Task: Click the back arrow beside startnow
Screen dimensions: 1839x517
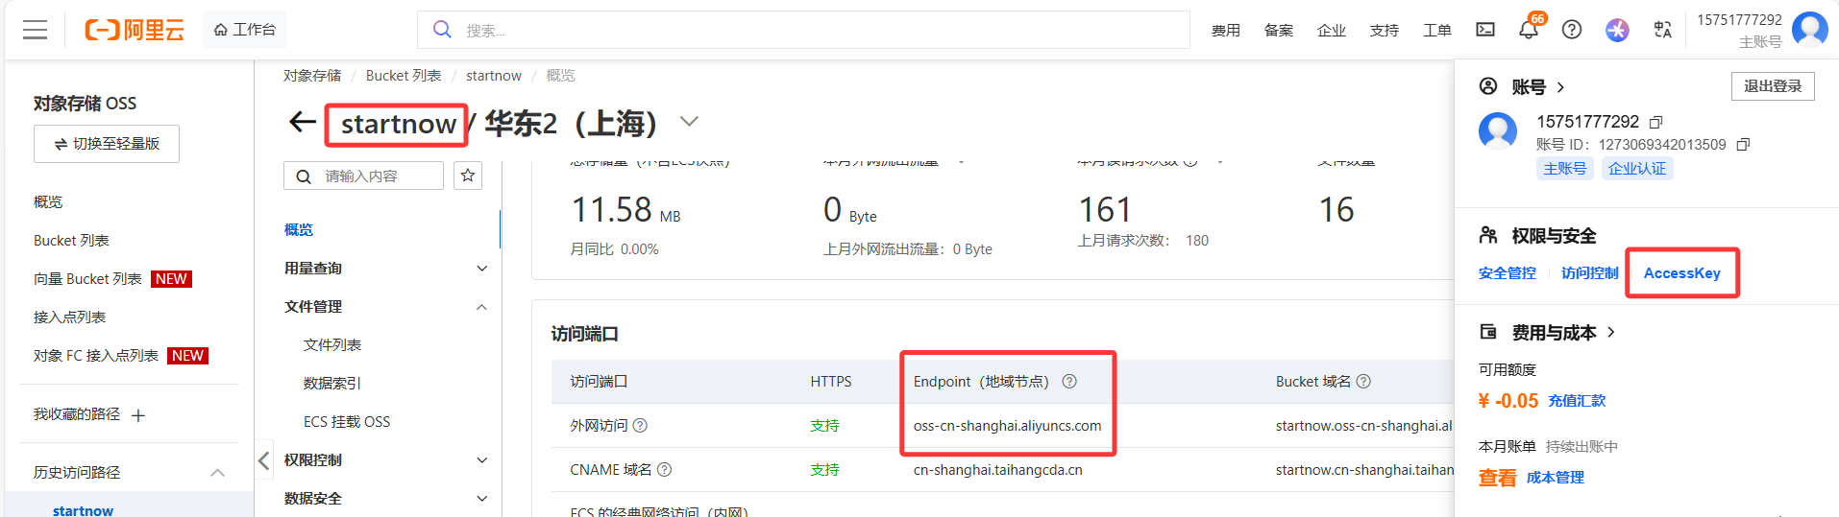Action: click(x=302, y=122)
